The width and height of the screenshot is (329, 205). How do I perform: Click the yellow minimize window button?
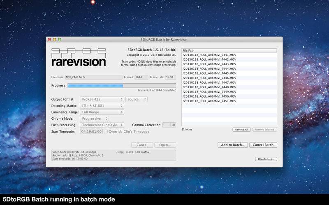tap(55, 39)
